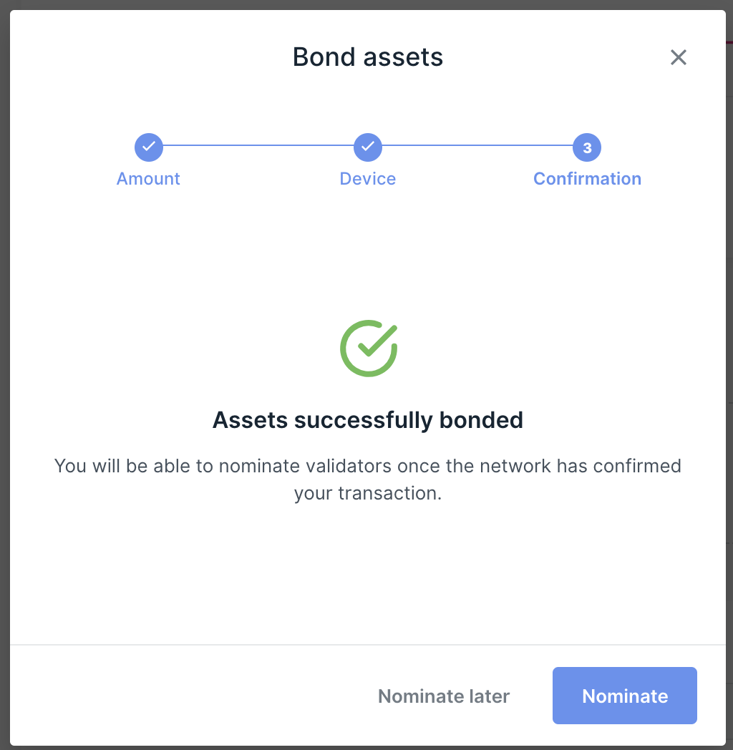The image size is (733, 750).
Task: Click the word Nominate inside blue button
Action: pos(625,696)
